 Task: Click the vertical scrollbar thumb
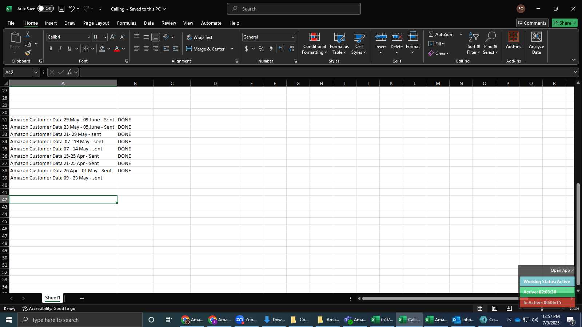(578, 234)
